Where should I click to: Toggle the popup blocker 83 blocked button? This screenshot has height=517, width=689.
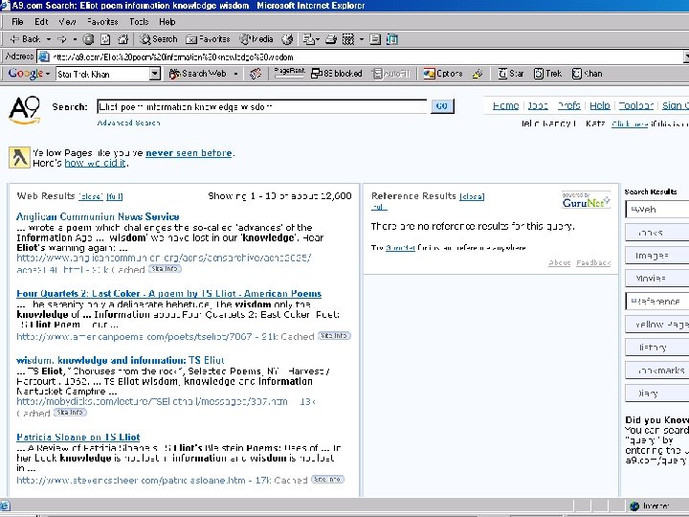click(337, 74)
